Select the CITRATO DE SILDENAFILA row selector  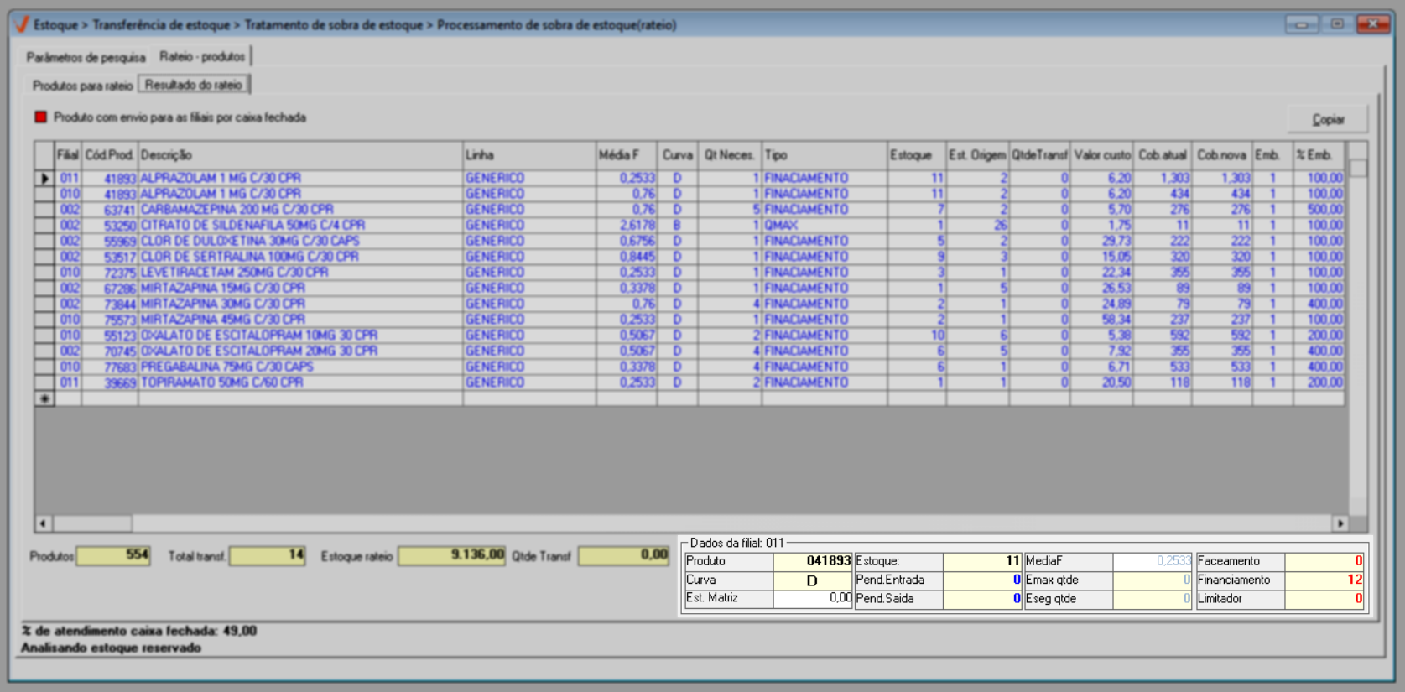click(x=44, y=226)
